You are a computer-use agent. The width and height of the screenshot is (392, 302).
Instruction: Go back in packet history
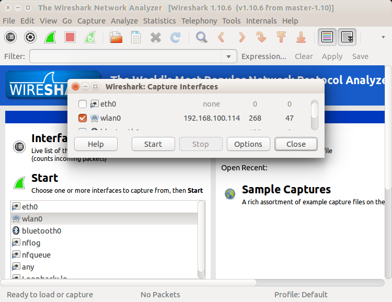coord(221,37)
